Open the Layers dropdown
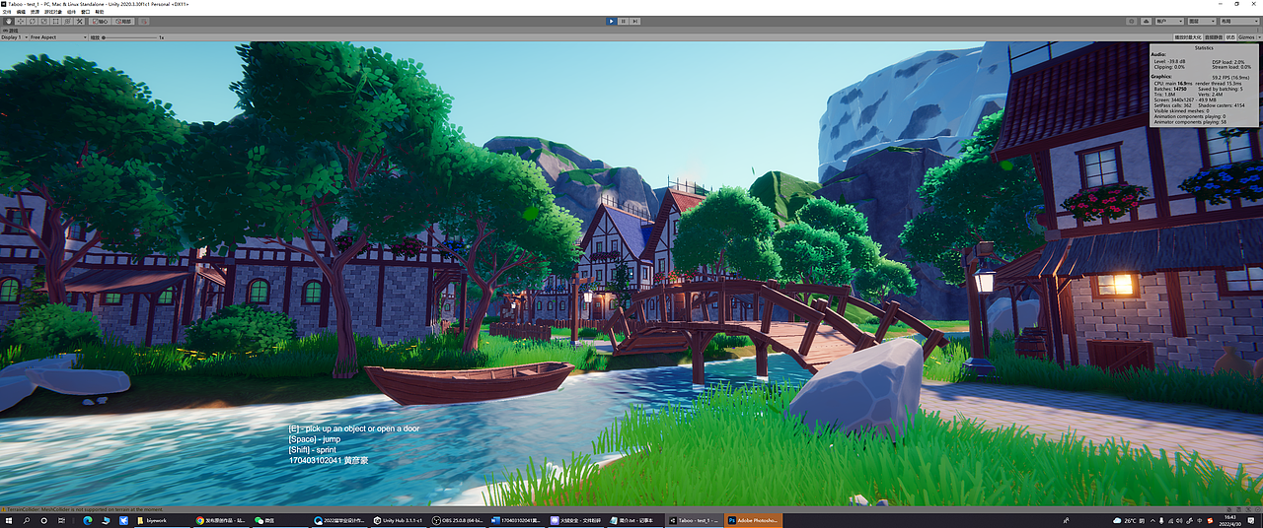The height and width of the screenshot is (528, 1263). click(1202, 21)
